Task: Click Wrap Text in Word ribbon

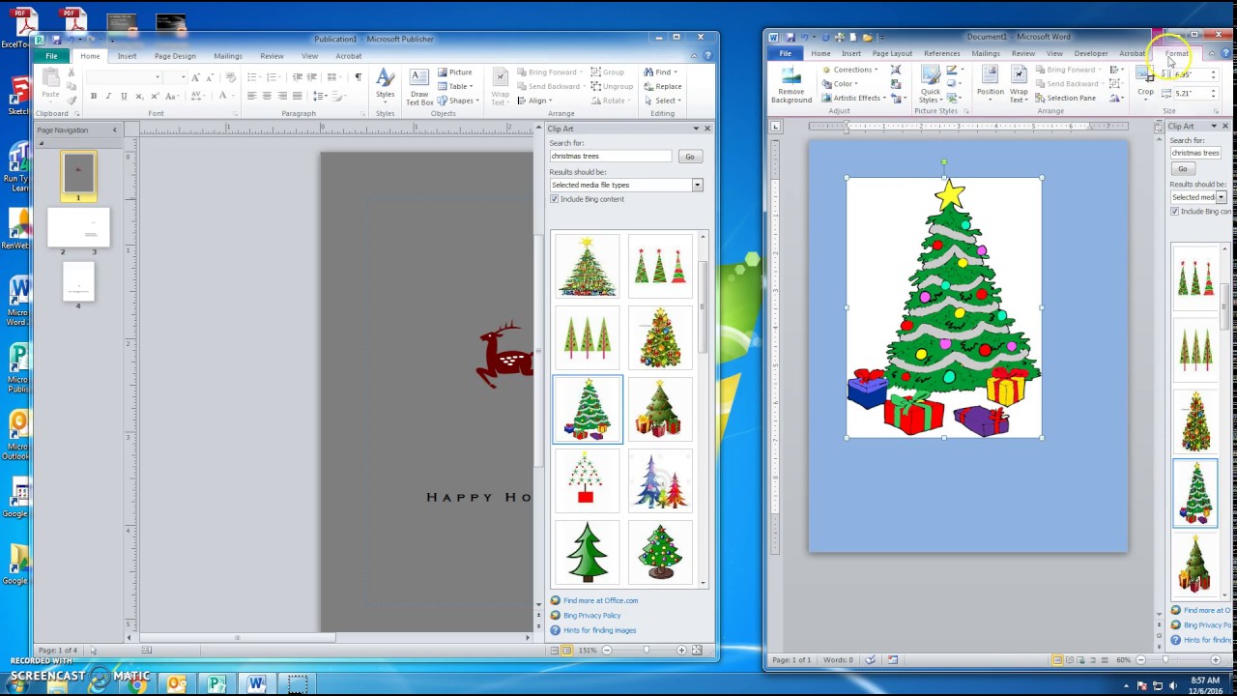Action: click(1019, 85)
